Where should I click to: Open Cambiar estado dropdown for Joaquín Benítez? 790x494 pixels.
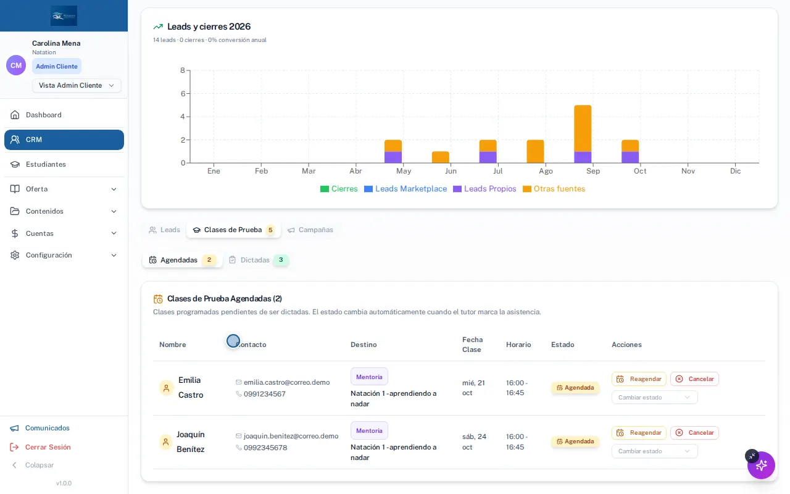(655, 451)
